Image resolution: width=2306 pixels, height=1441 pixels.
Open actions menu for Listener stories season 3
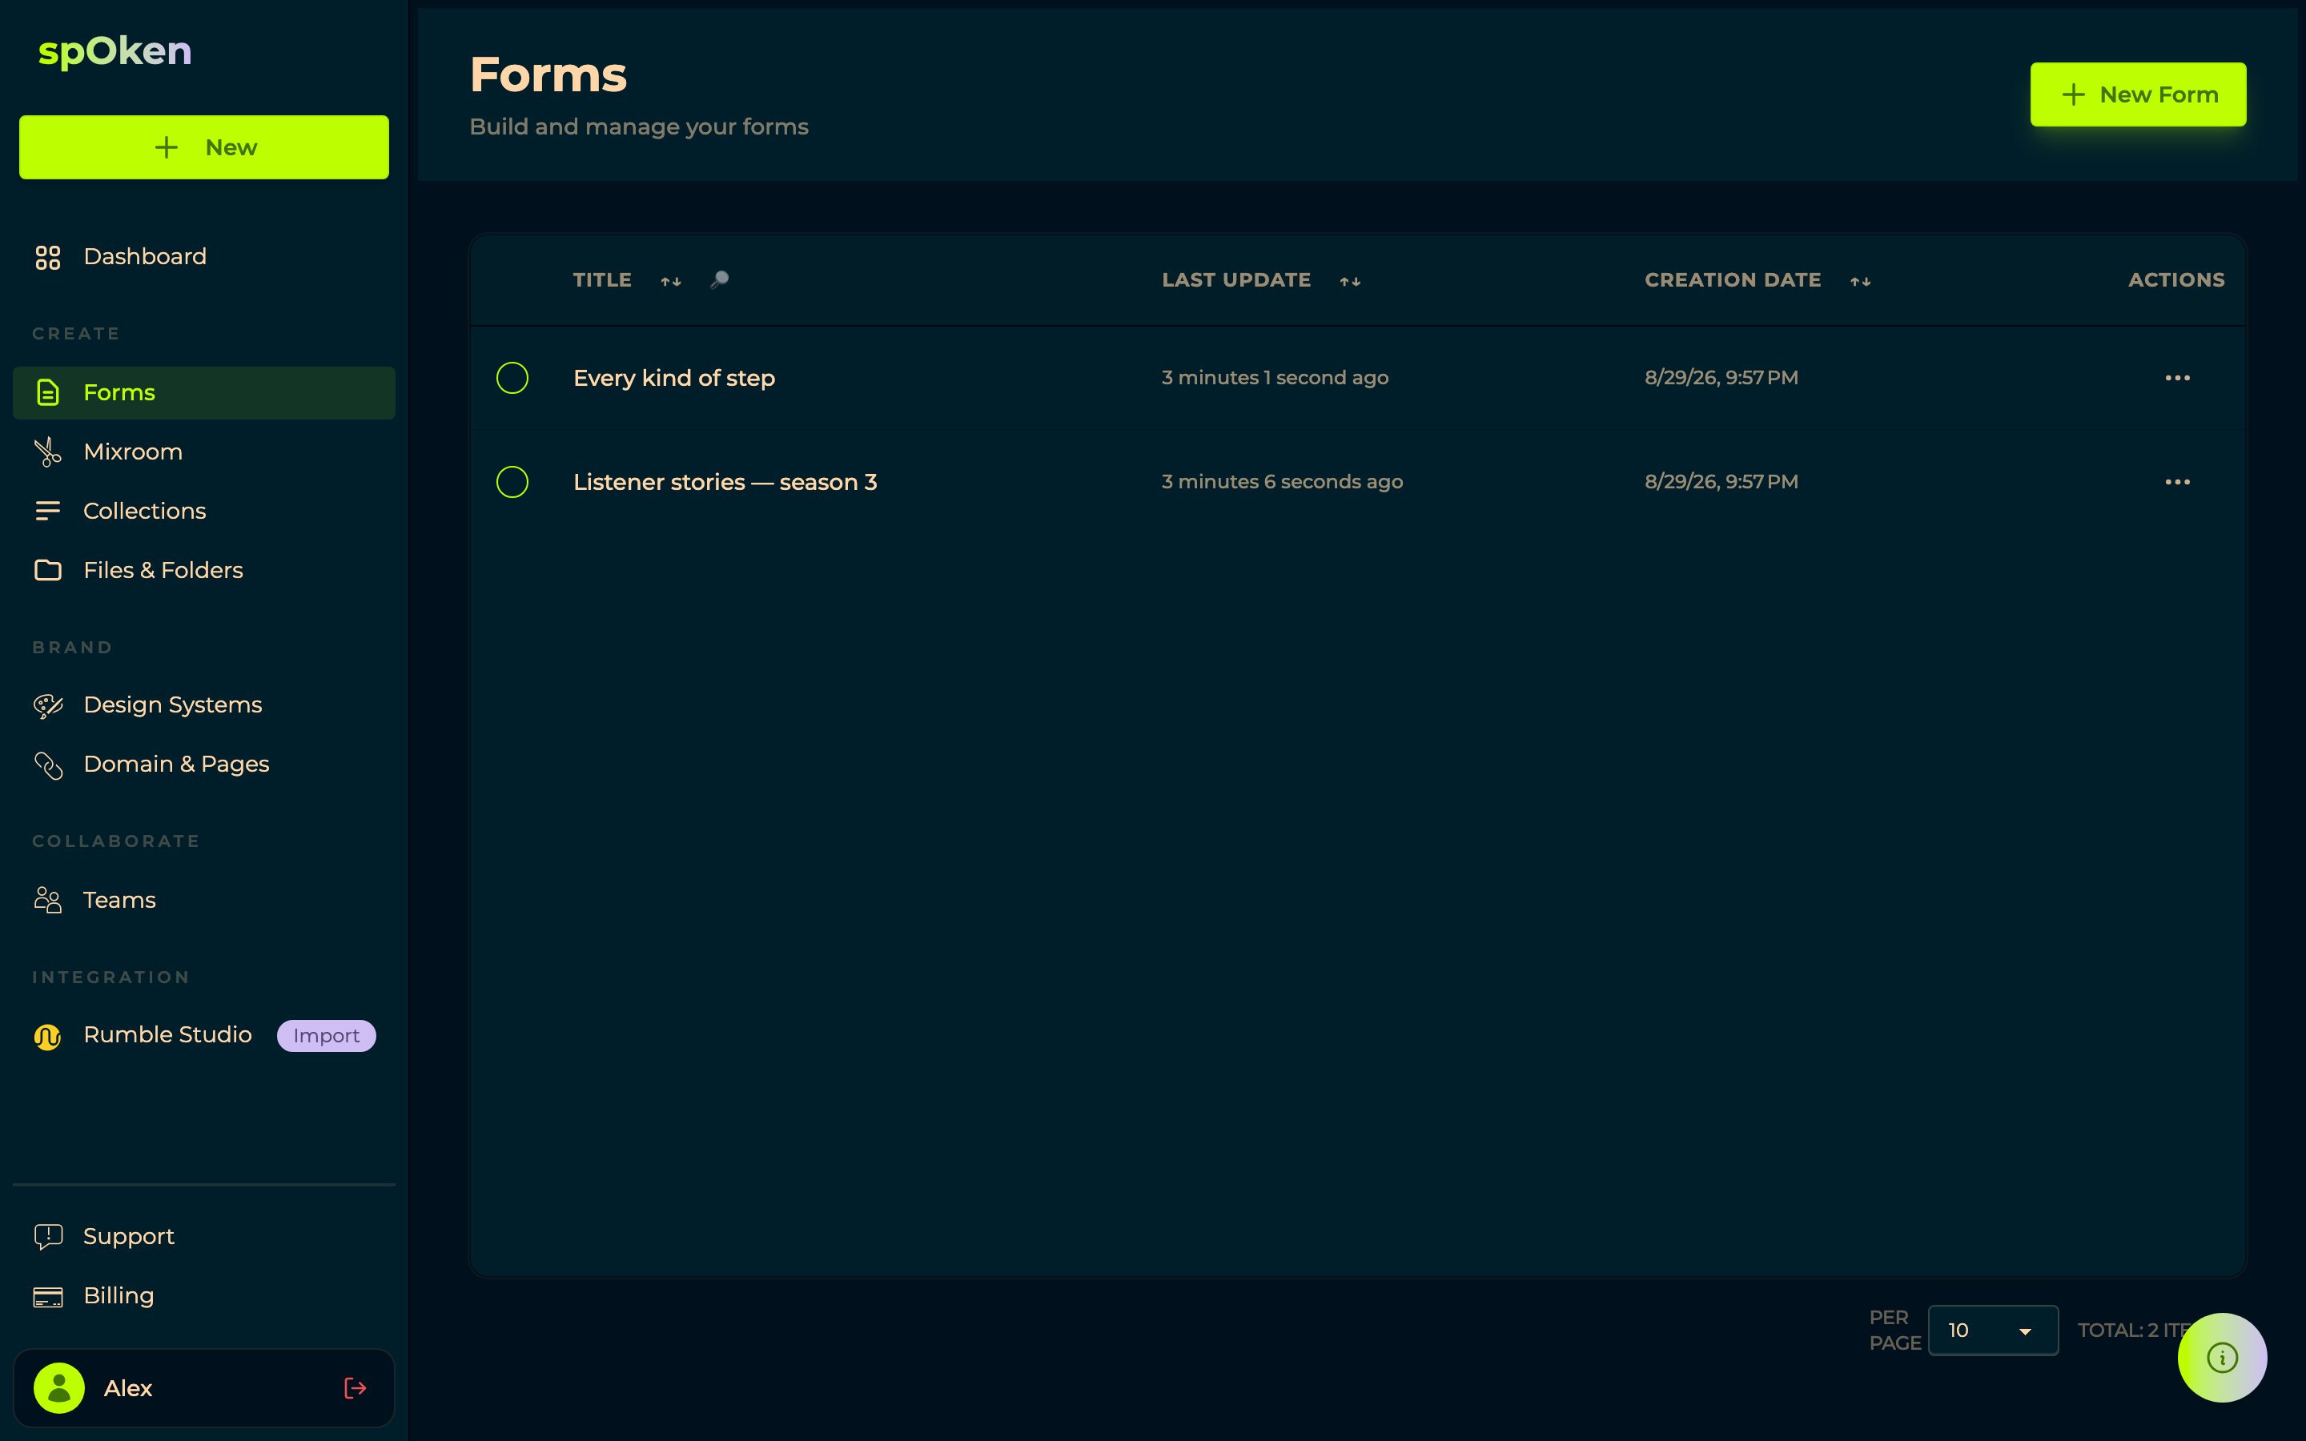click(2177, 481)
